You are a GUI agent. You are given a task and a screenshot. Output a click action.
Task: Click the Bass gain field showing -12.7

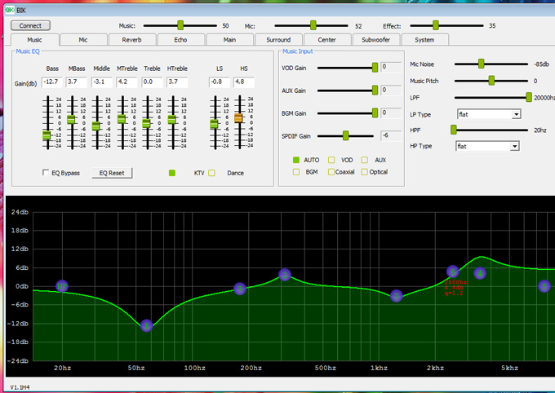52,82
